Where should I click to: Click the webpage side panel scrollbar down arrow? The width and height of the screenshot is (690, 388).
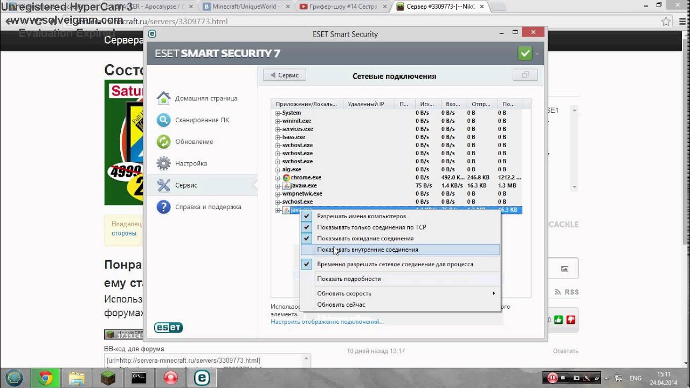(x=574, y=187)
